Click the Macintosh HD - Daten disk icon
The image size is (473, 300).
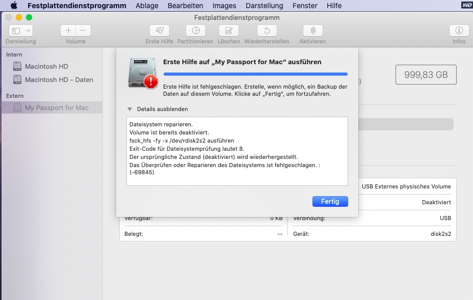[x=17, y=79]
